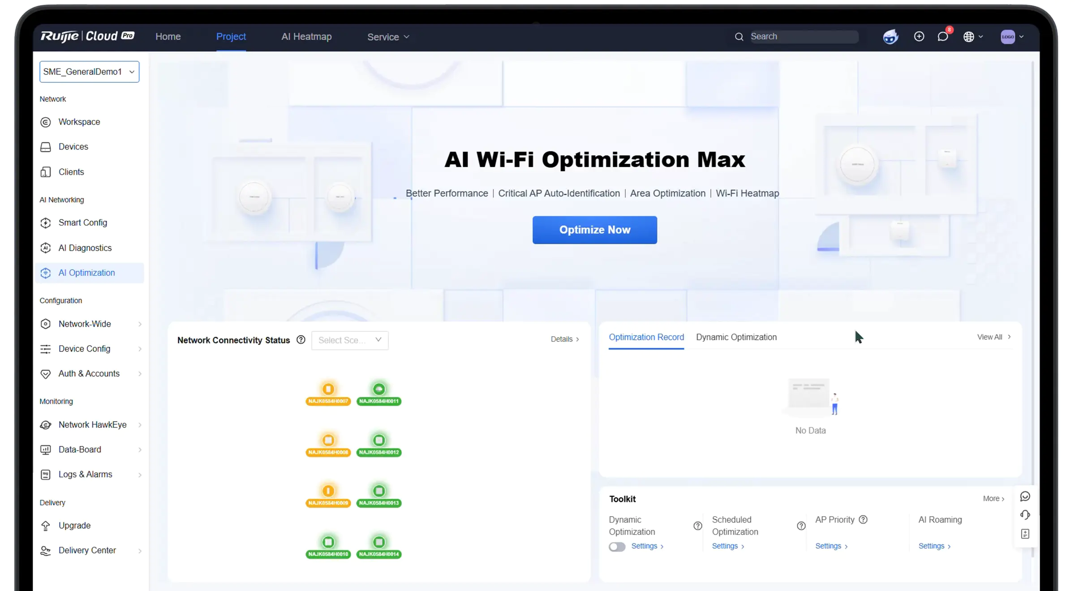Click the AI assistant robot avatar icon
Screen dimensions: 1075x591
890,37
